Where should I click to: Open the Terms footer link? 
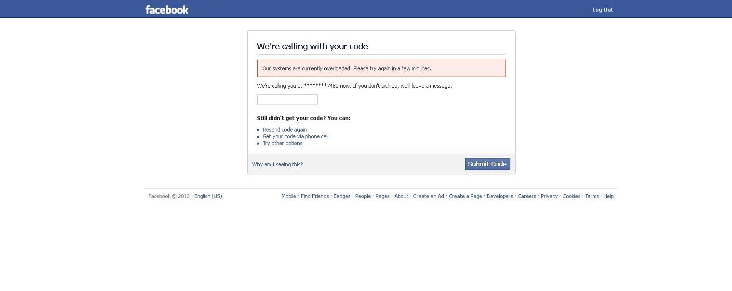[x=592, y=196]
